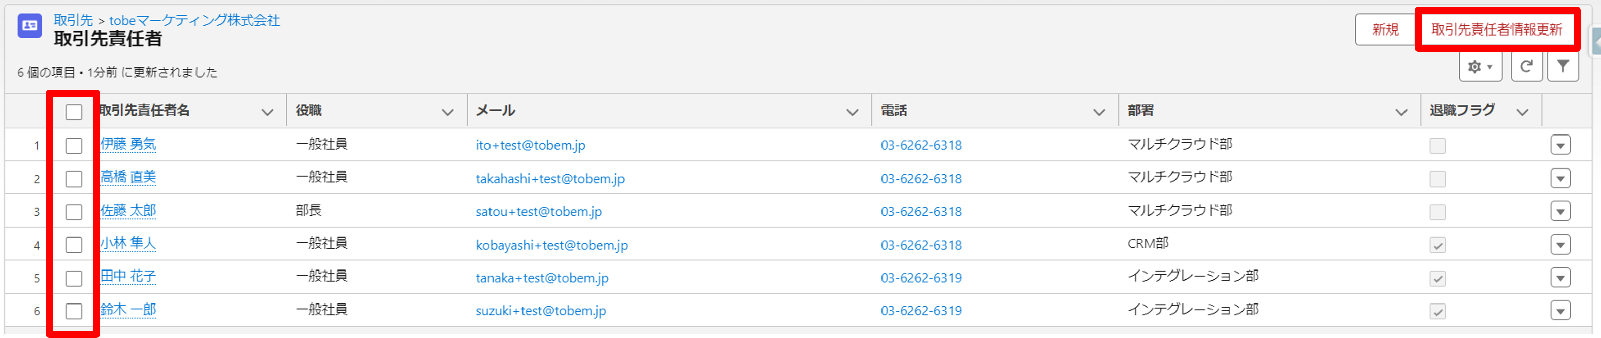Click the 新規 button
The image size is (1601, 338).
click(x=1385, y=29)
